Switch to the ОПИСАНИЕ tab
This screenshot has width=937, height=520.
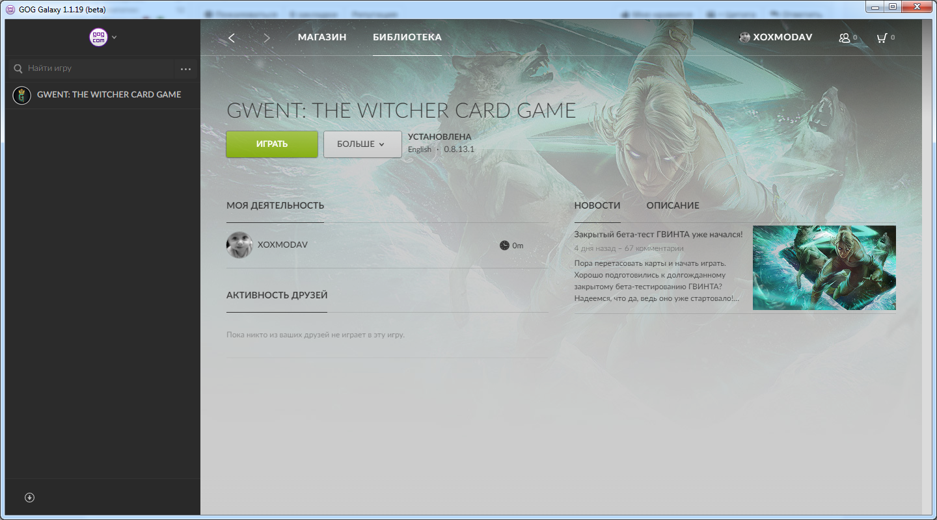(673, 205)
